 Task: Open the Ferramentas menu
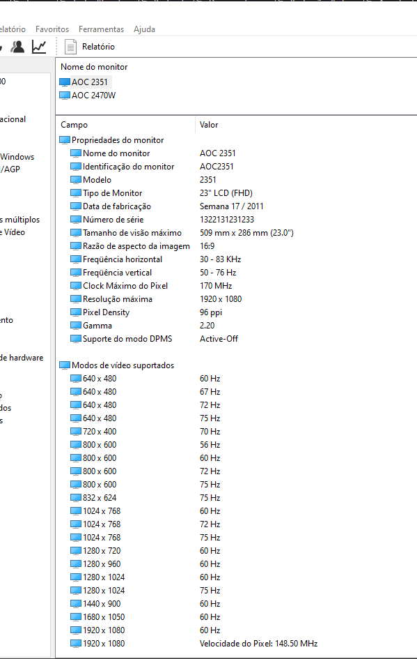click(101, 29)
